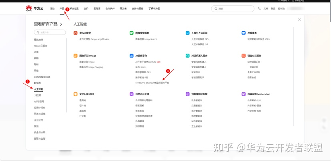331x161 pixels.
Task: Open the 解决方案 menu in the header
Action: [74, 9]
